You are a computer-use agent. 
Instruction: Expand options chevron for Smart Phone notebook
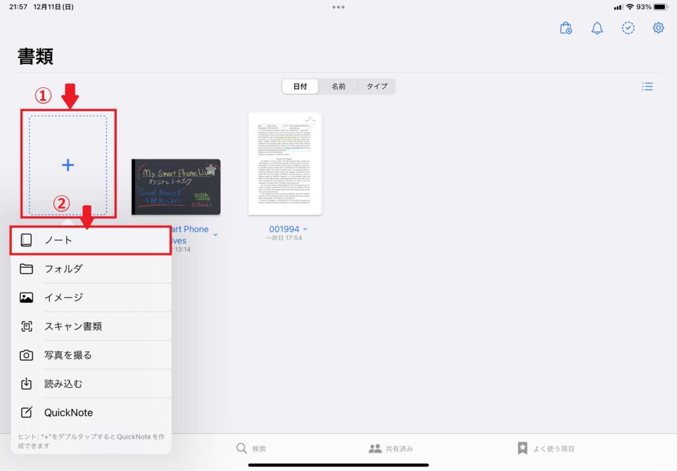click(216, 235)
